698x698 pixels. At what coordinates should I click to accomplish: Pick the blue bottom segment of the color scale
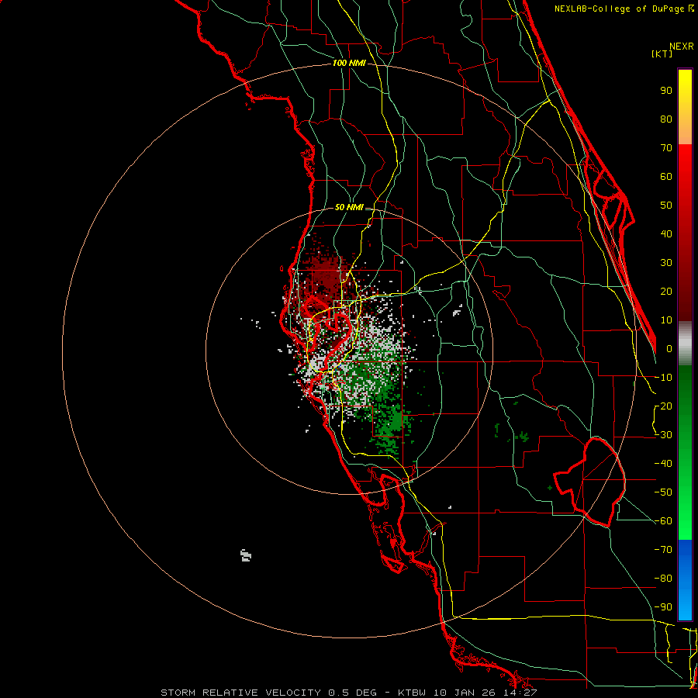[x=685, y=580]
